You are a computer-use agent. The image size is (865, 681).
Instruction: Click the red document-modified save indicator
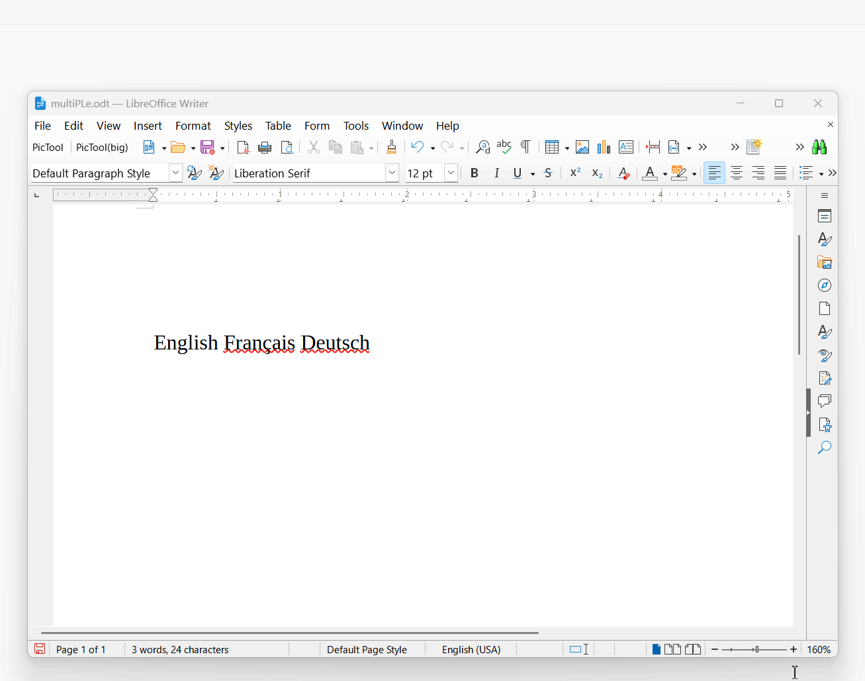pos(40,649)
